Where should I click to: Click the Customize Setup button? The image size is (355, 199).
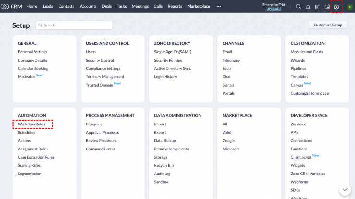pos(328,25)
